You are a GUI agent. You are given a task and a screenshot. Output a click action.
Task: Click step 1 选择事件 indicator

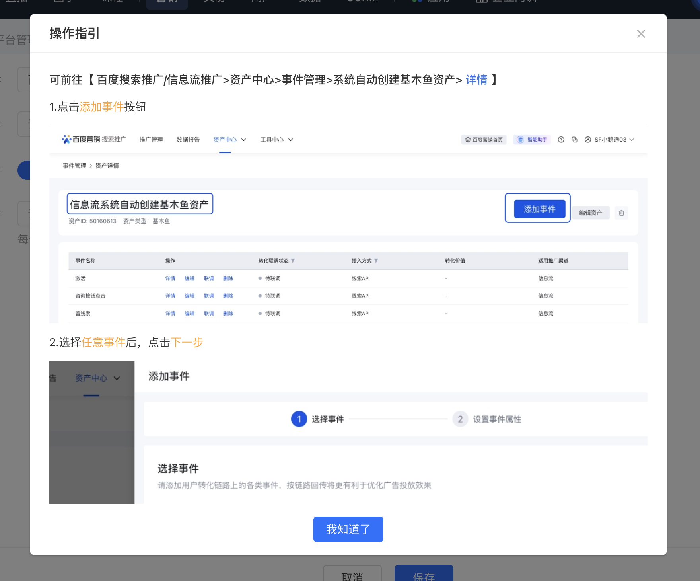coord(317,419)
